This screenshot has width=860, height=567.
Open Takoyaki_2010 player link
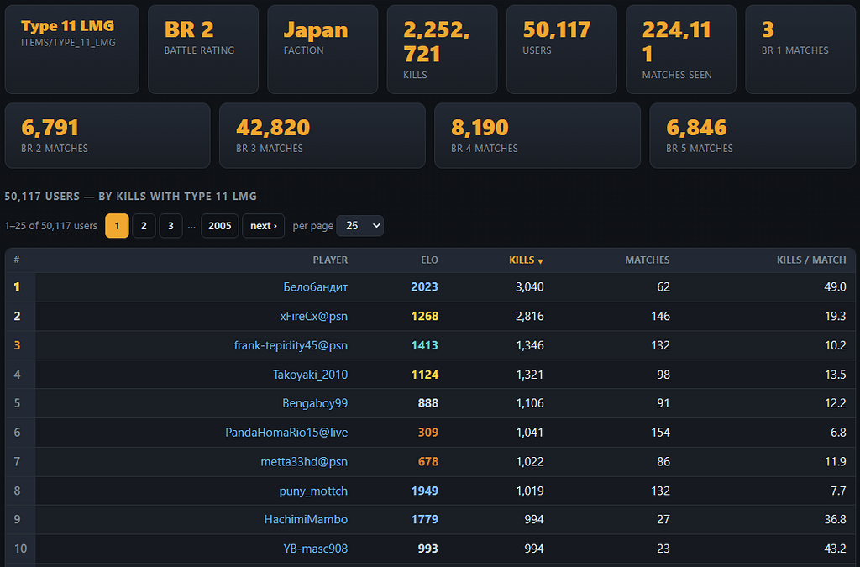[311, 375]
